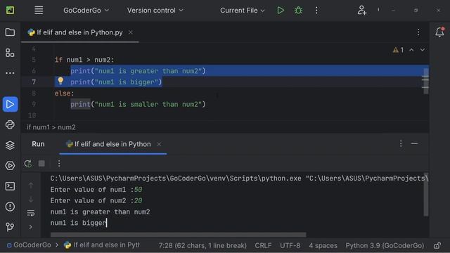Click the 'if num1 > num2' breadcrumb

(x=51, y=127)
